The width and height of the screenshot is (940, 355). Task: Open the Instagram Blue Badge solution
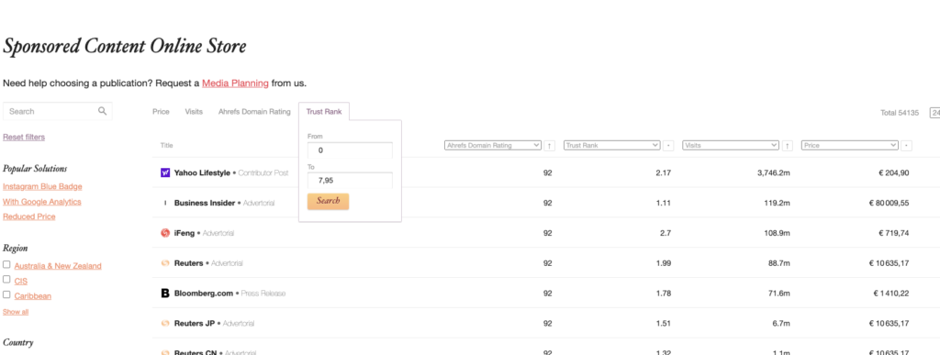click(42, 187)
